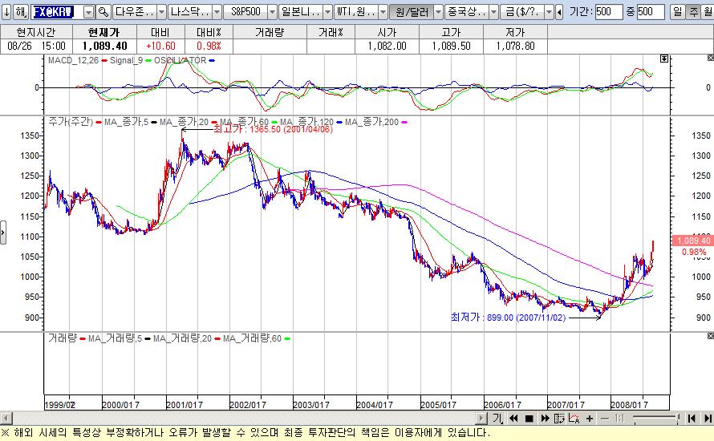Click the plus zoom-in icon

click(x=590, y=419)
